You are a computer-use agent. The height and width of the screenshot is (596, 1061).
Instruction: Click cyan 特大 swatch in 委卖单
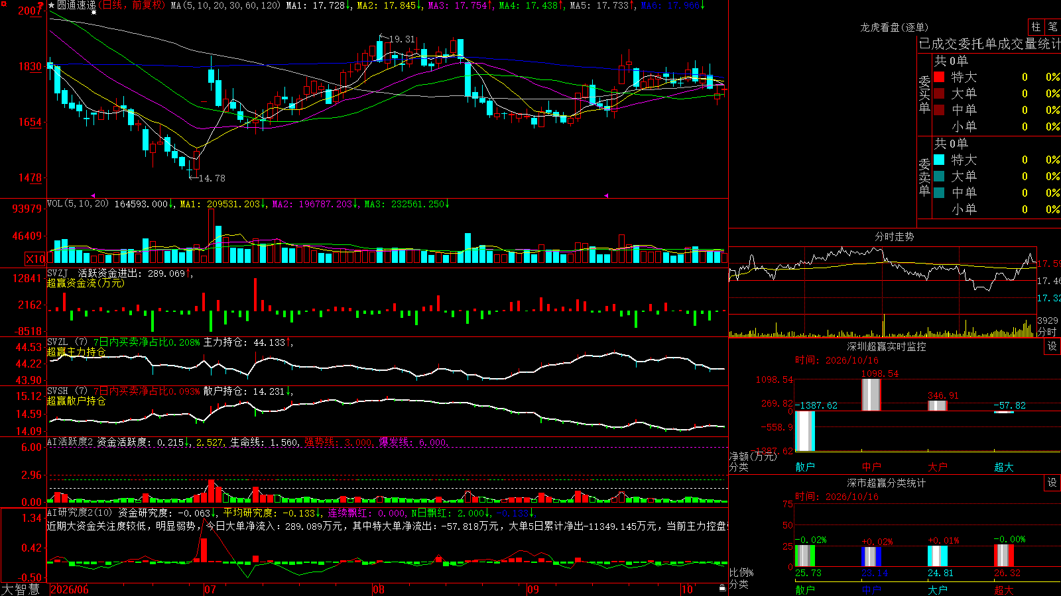point(939,160)
